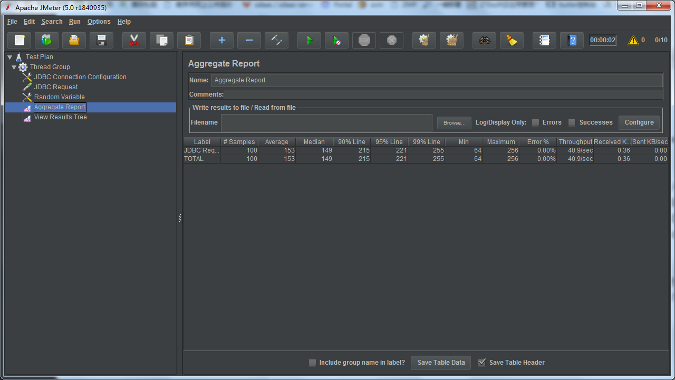The height and width of the screenshot is (380, 675).
Task: Clear current results with single broom icon
Action: pyautogui.click(x=425, y=40)
